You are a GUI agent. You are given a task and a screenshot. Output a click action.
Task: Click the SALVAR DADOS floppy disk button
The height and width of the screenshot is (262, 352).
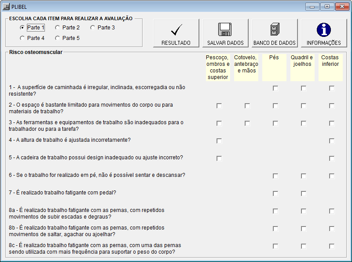click(x=225, y=33)
